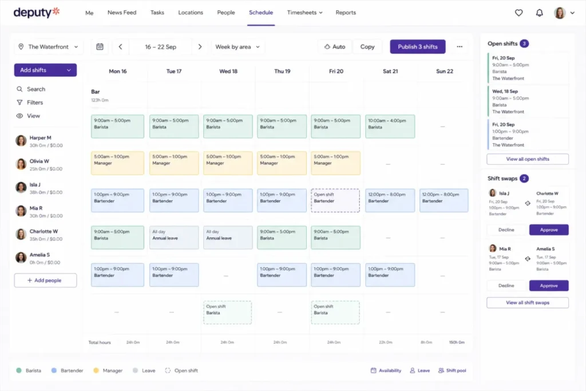Expand Add shifts dropdown arrow
Screen dimensions: 586x391
tap(69, 70)
